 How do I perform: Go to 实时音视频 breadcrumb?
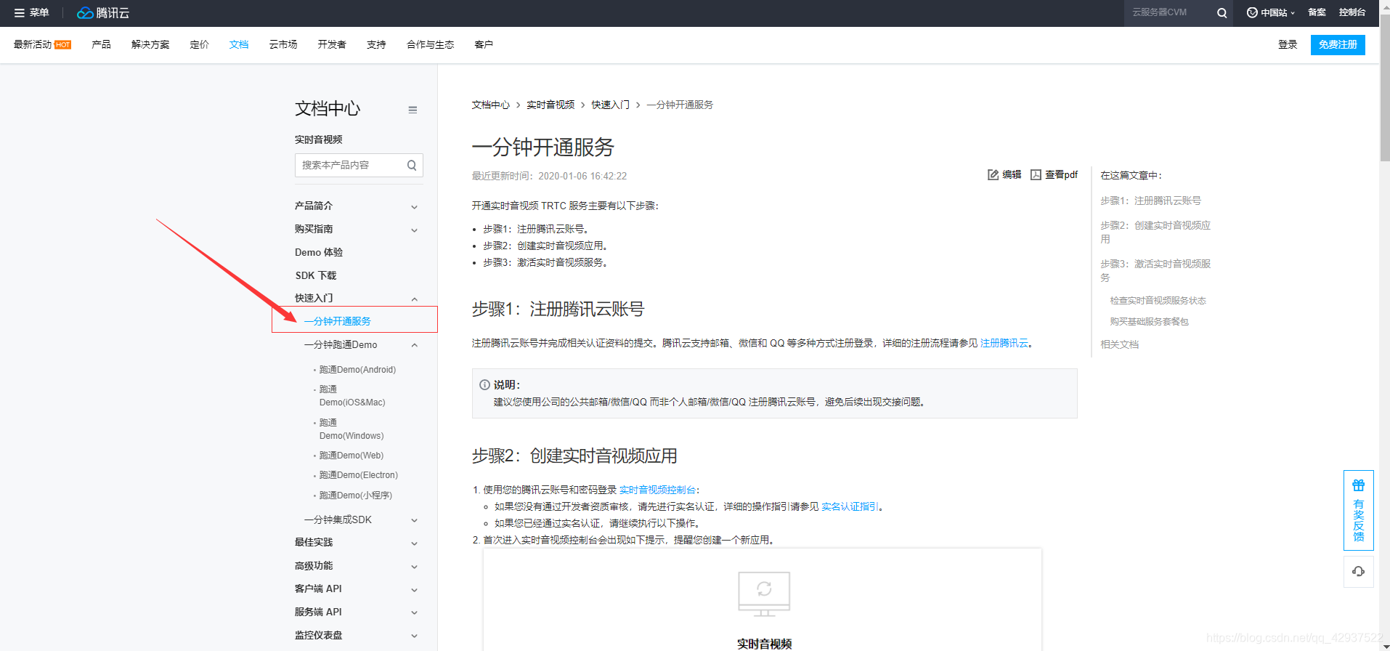pyautogui.click(x=550, y=105)
